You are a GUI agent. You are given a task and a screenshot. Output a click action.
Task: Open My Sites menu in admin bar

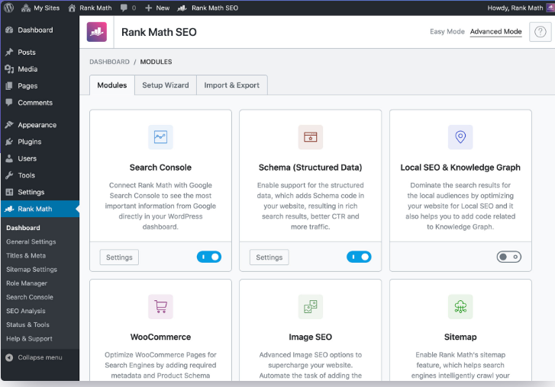40,8
